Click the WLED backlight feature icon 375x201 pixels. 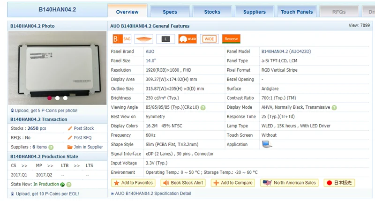187,39
